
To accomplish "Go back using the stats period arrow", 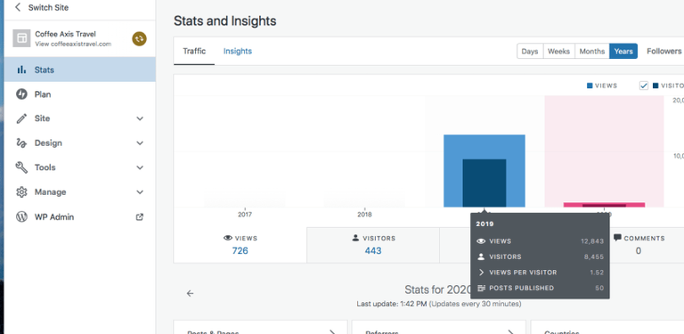I will tap(190, 293).
